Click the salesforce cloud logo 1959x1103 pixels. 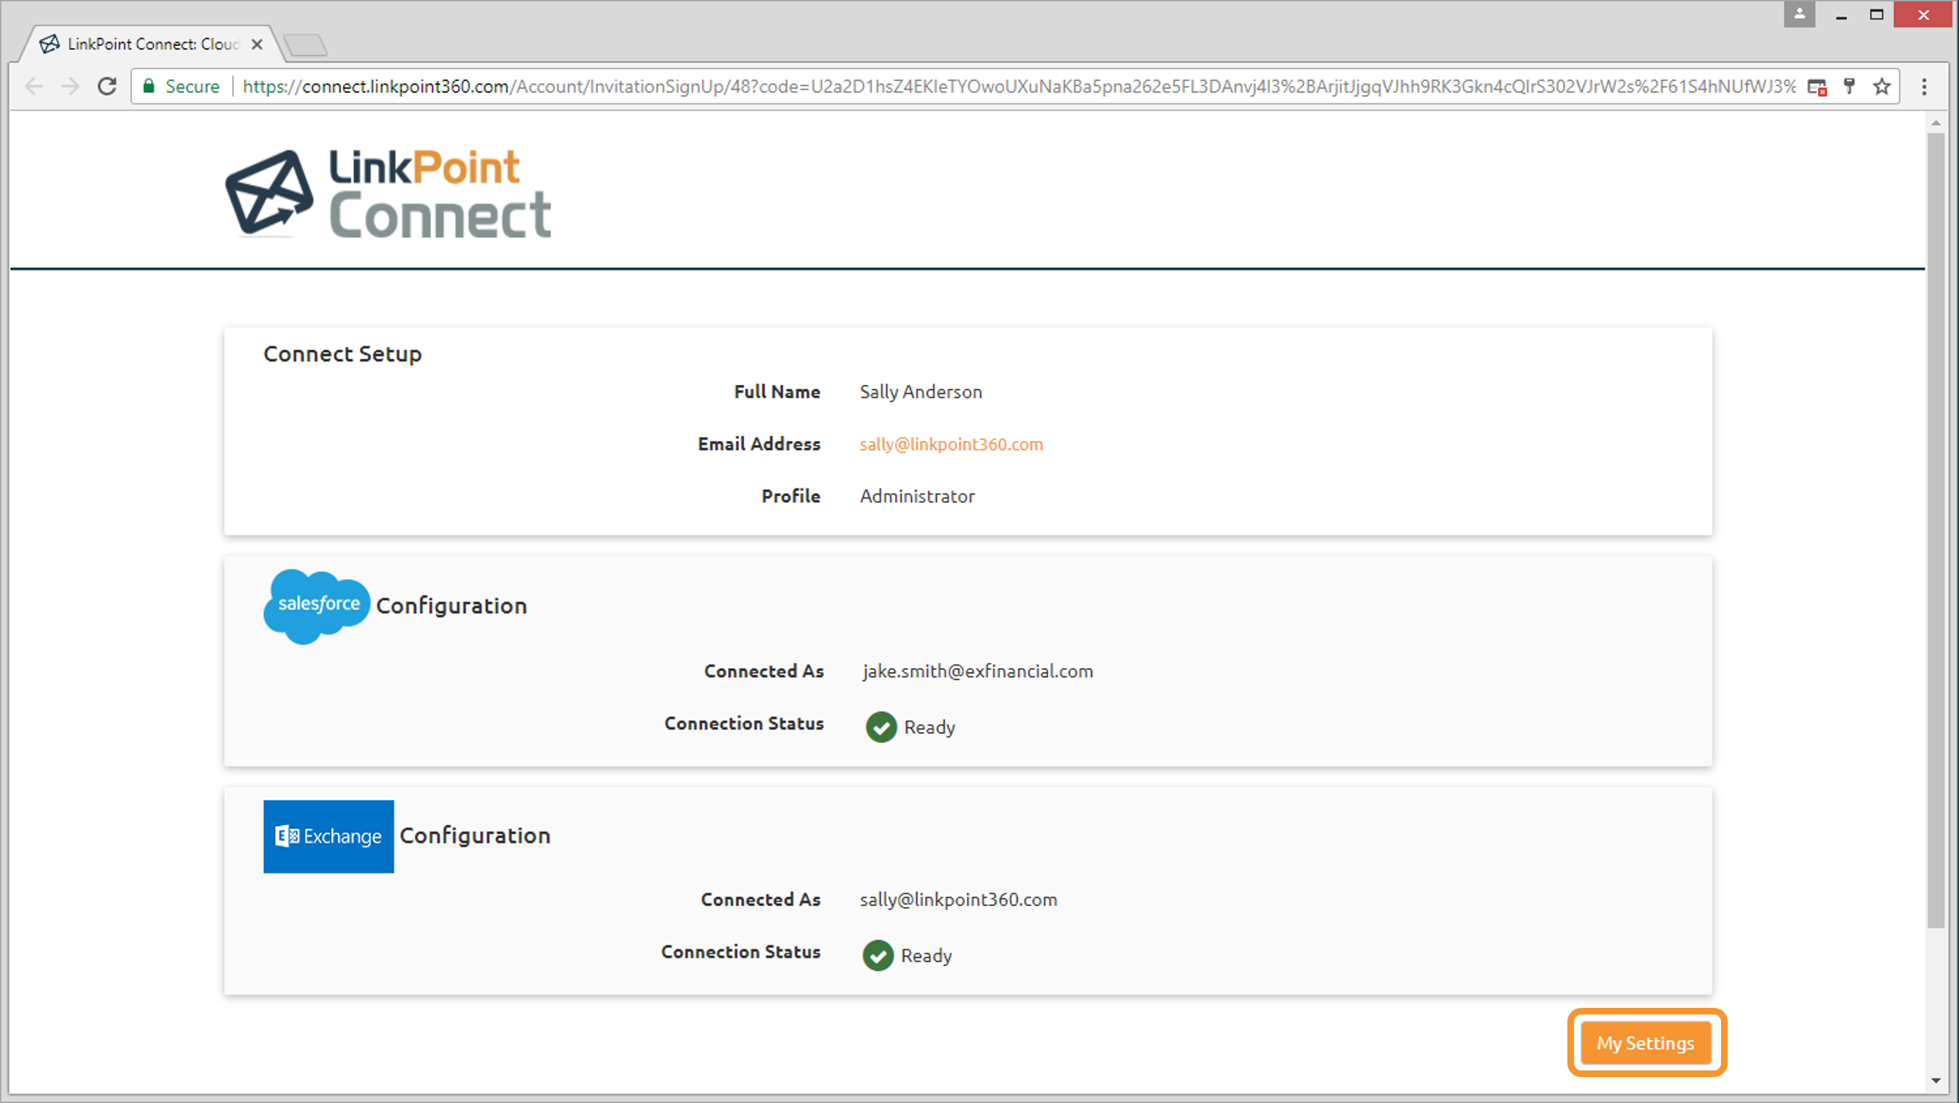[316, 605]
